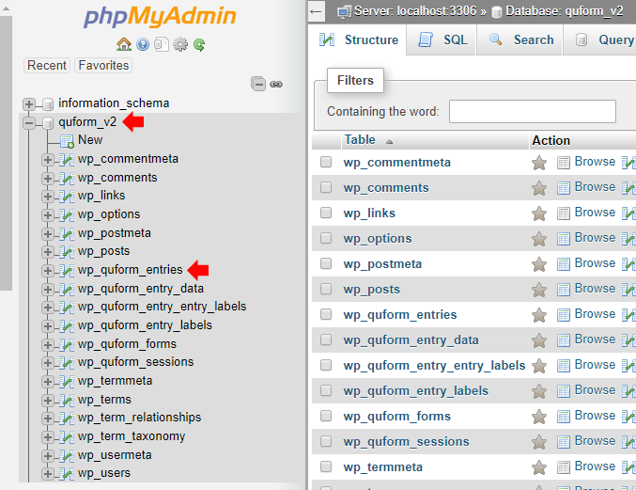This screenshot has height=490, width=636.
Task: Add wp_termmeta to favorites star
Action: pyautogui.click(x=539, y=467)
